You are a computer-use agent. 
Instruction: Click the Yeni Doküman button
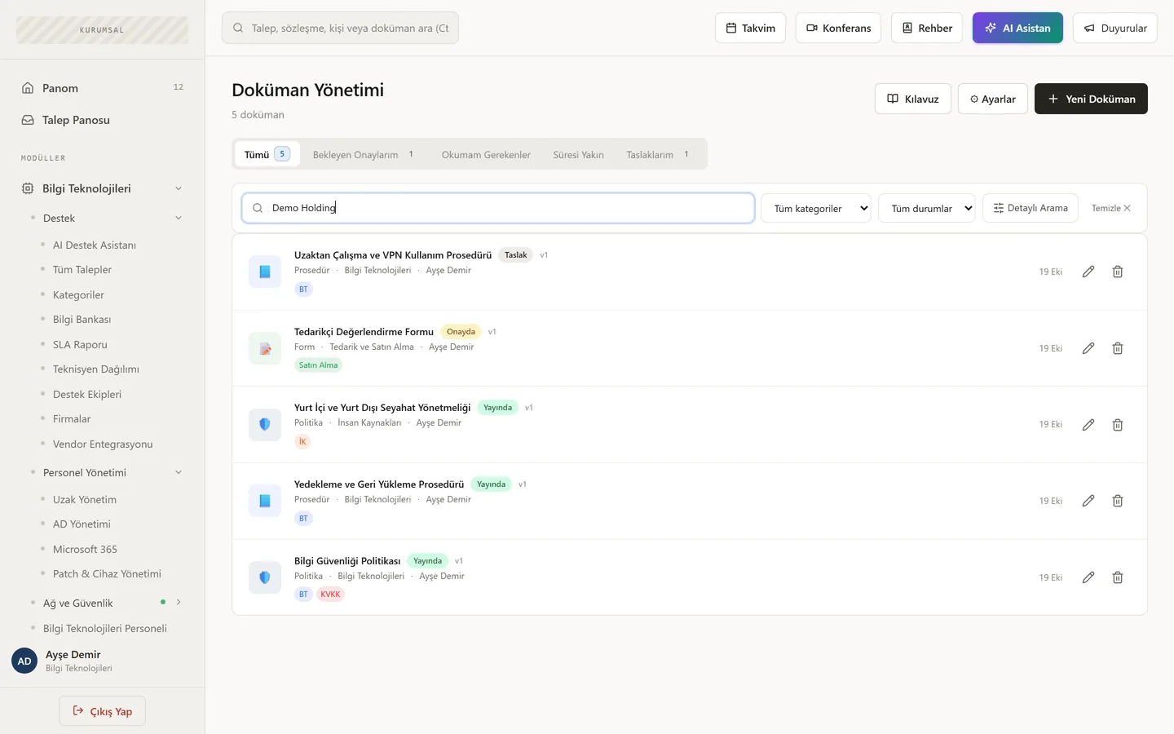point(1091,99)
